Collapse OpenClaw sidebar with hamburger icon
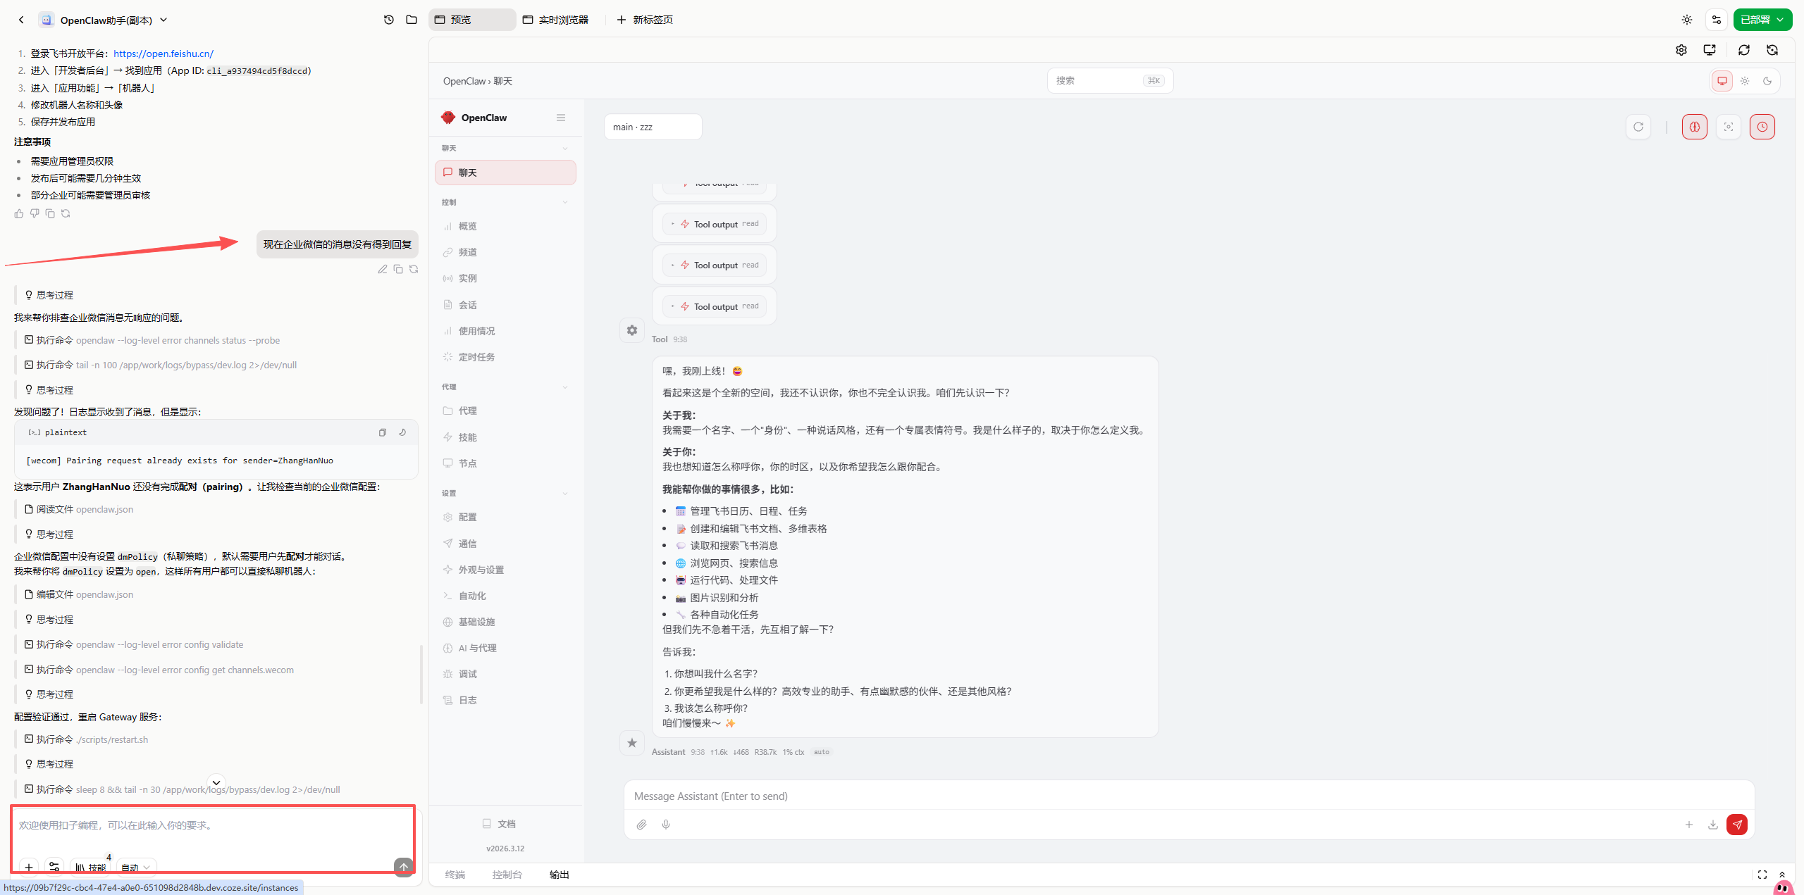 tap(561, 118)
